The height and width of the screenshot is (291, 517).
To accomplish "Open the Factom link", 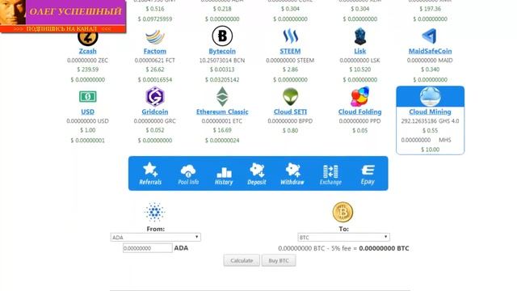I will pos(155,51).
